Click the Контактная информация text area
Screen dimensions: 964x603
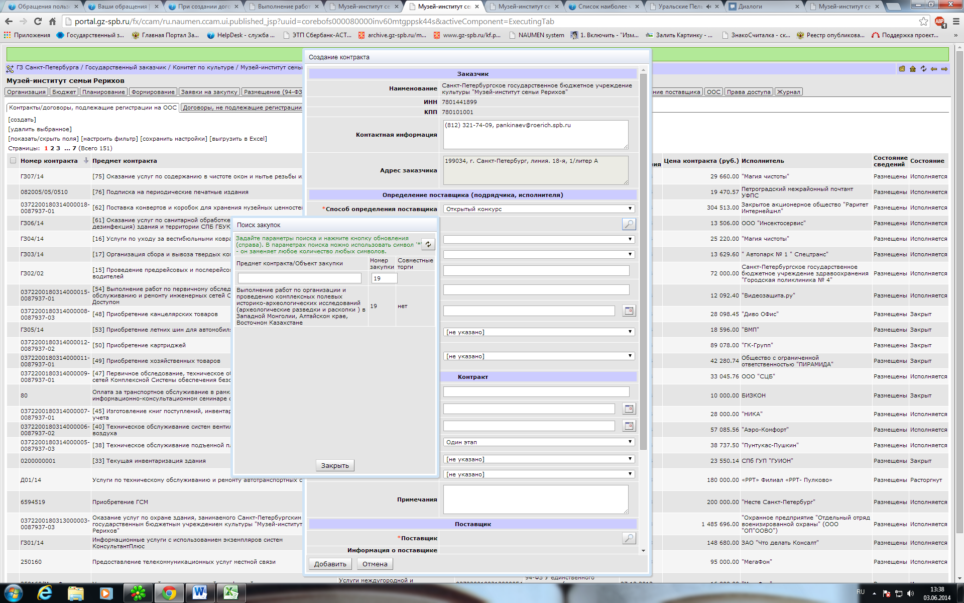536,135
